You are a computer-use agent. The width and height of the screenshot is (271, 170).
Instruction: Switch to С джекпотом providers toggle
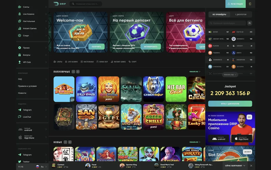point(241,14)
